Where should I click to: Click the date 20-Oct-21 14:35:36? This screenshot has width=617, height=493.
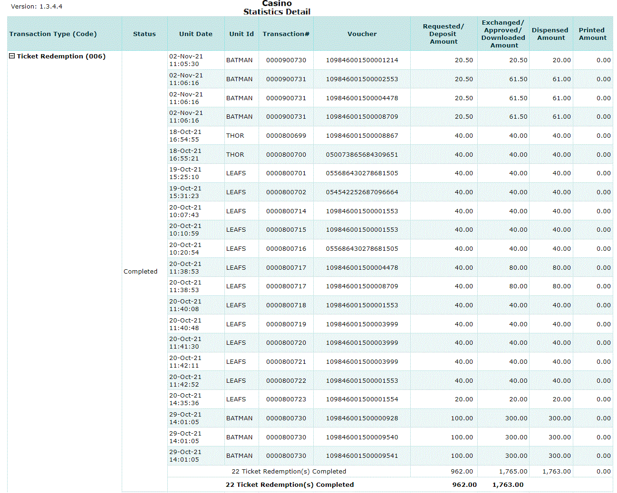point(185,399)
